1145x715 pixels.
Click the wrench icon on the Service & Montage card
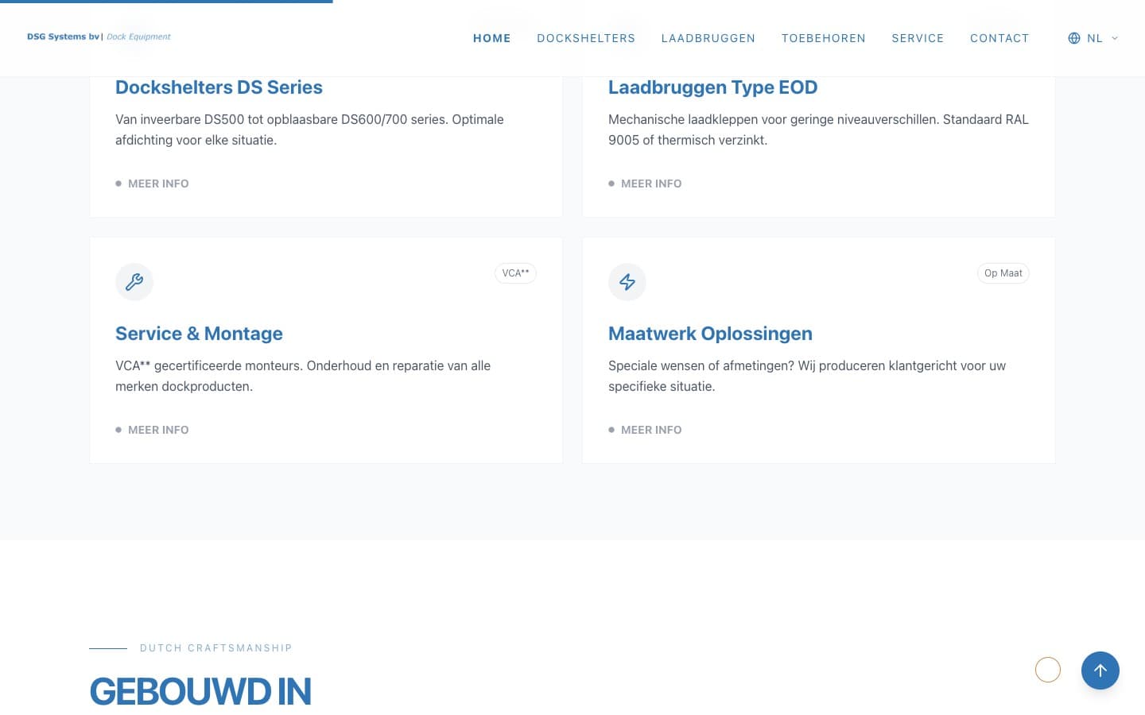pos(134,282)
